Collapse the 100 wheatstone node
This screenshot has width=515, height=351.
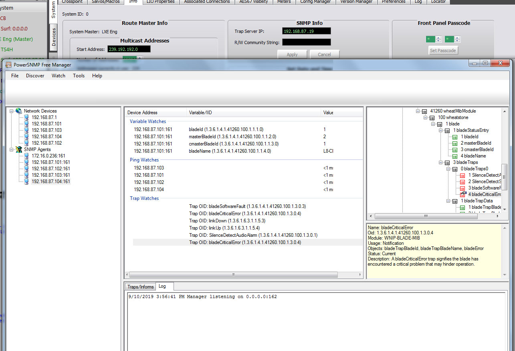pos(425,117)
